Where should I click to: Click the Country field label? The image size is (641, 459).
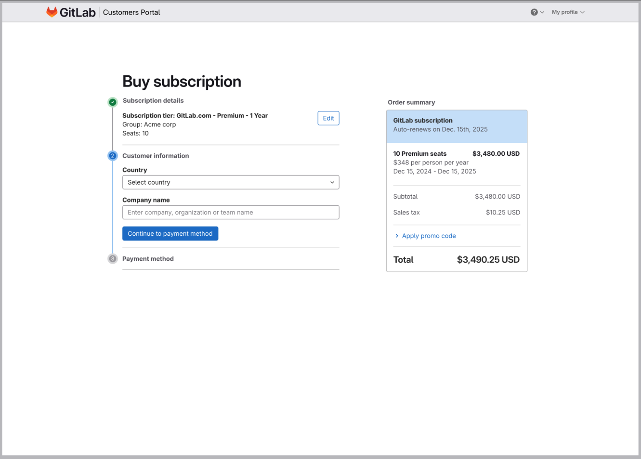click(135, 170)
